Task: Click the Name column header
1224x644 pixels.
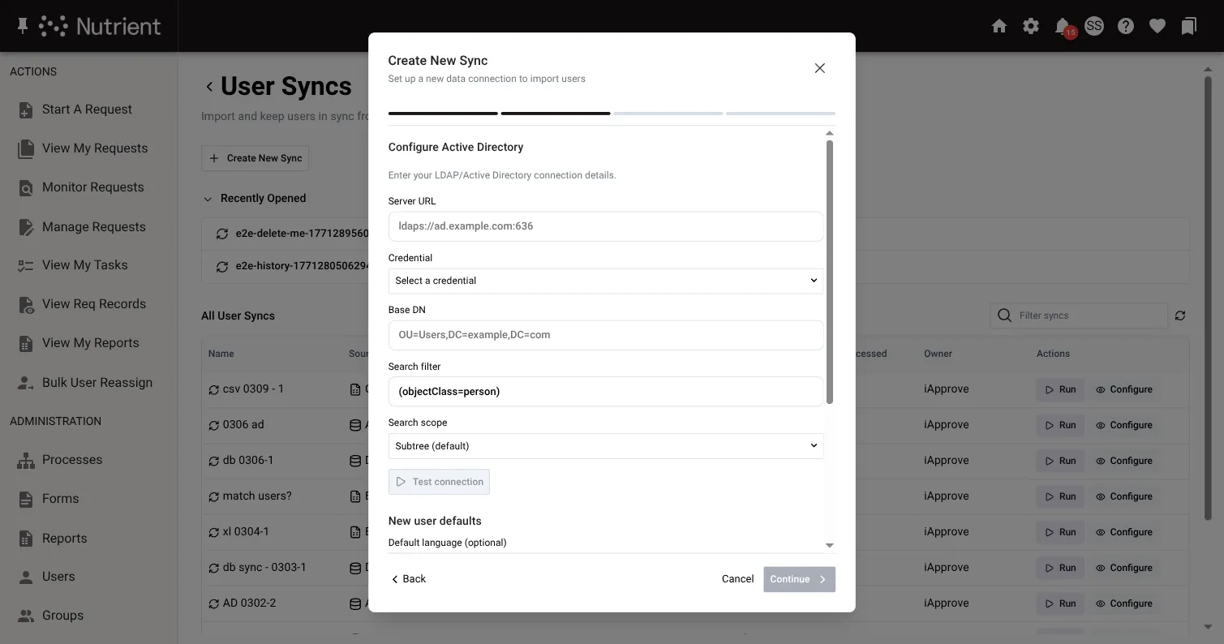Action: tap(221, 354)
